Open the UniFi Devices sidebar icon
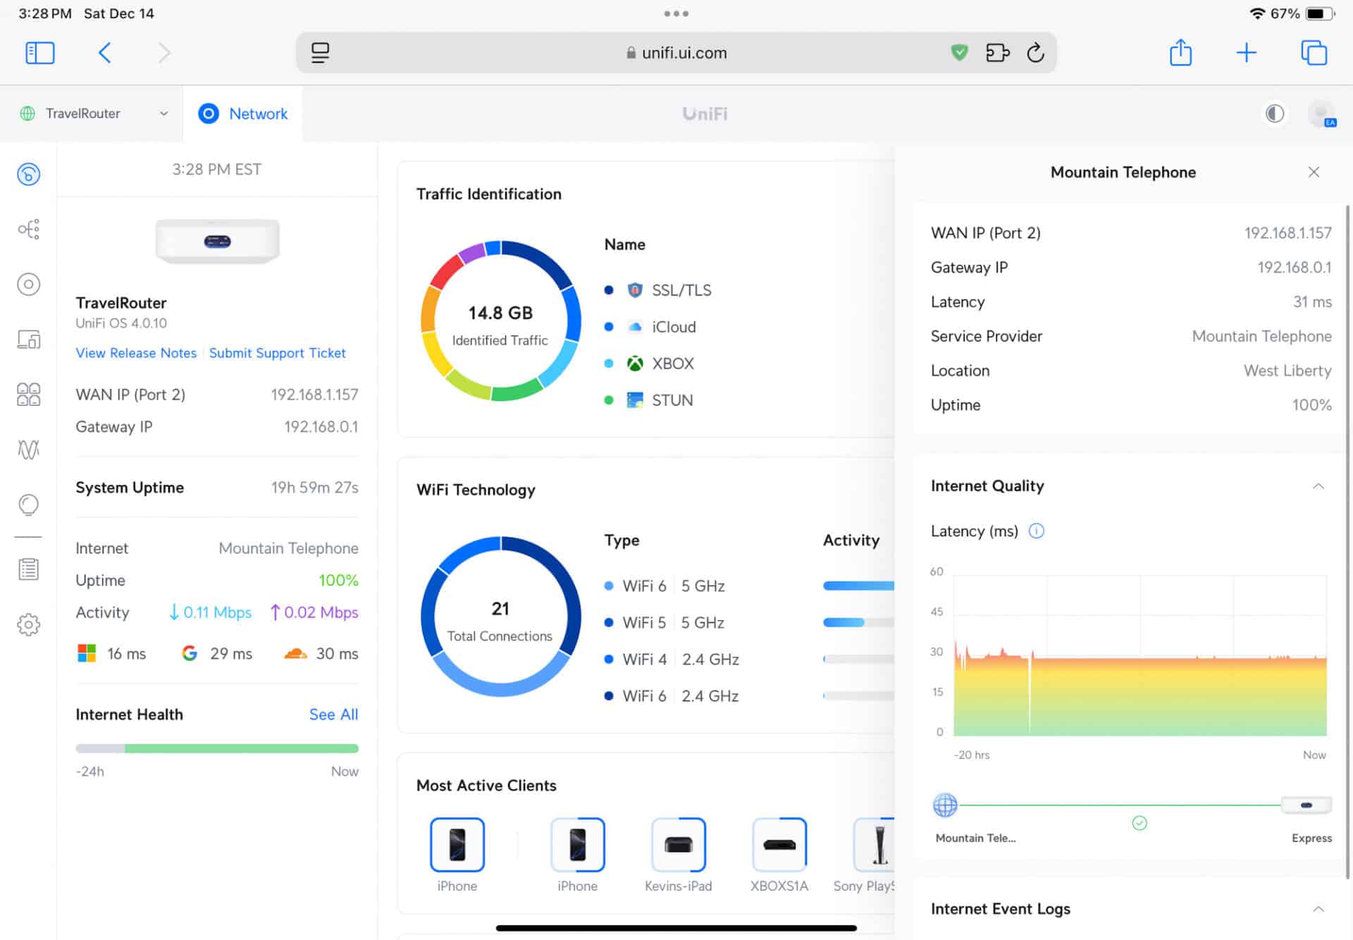 pos(28,284)
